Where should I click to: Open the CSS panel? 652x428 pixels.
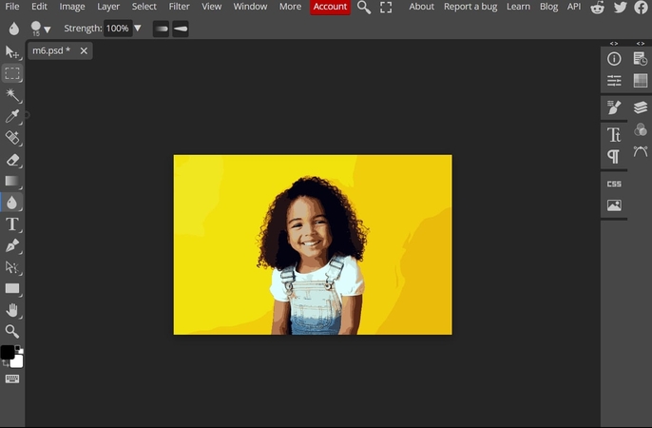(614, 184)
